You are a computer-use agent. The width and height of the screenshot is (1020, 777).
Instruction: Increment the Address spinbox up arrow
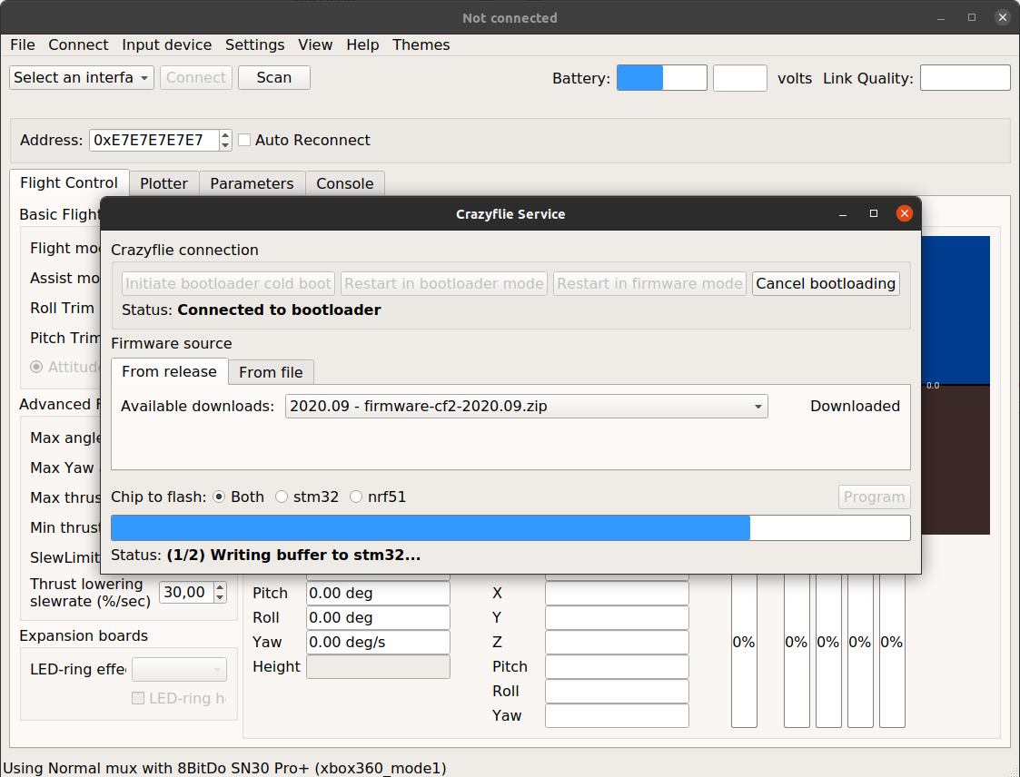pos(225,135)
